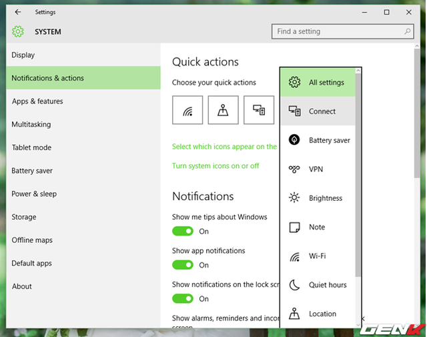Turn off Show me tips about Windows
Viewport: 427px width, 337px height.
(183, 232)
